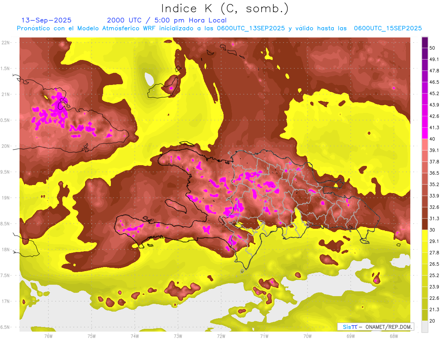The image size is (442, 341).
Task: Select the colorbar value "26.5"
Action: [x=434, y=264]
